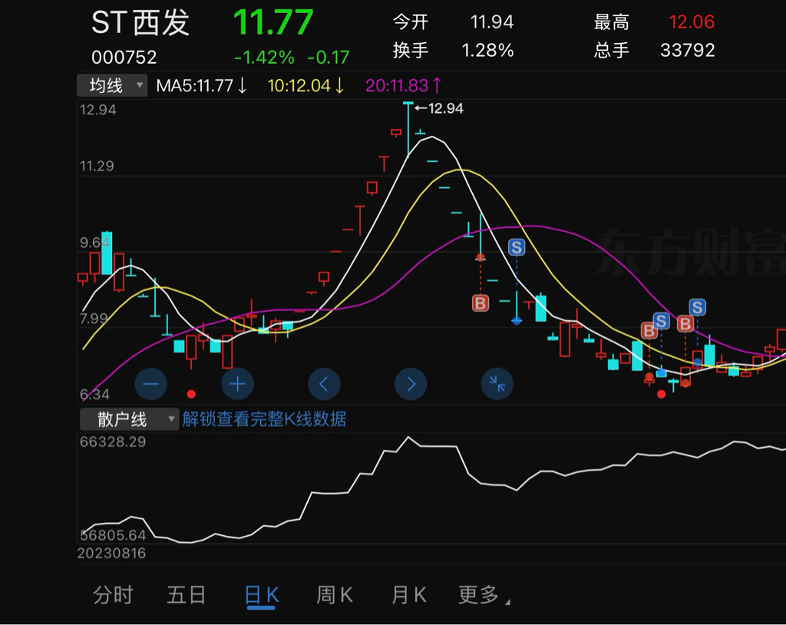
Task: Click the red dot marker below minus button
Action: coord(191,394)
